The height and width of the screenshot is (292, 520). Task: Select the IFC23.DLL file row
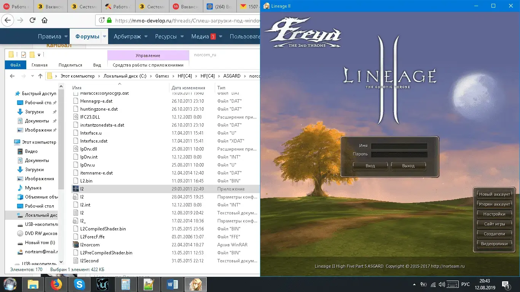166,117
